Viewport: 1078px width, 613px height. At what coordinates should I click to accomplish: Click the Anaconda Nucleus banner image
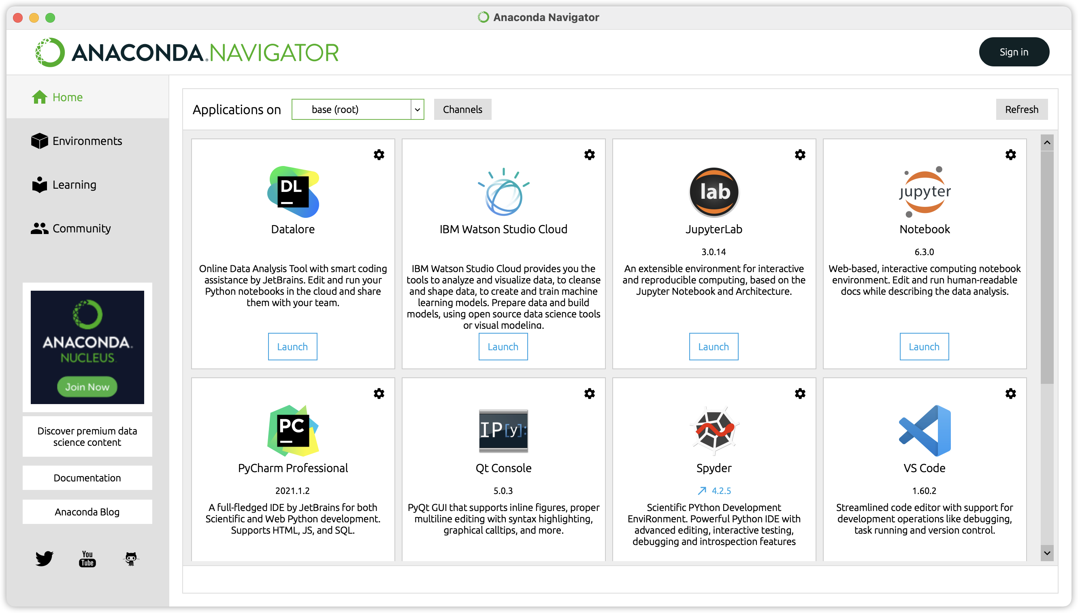[87, 347]
